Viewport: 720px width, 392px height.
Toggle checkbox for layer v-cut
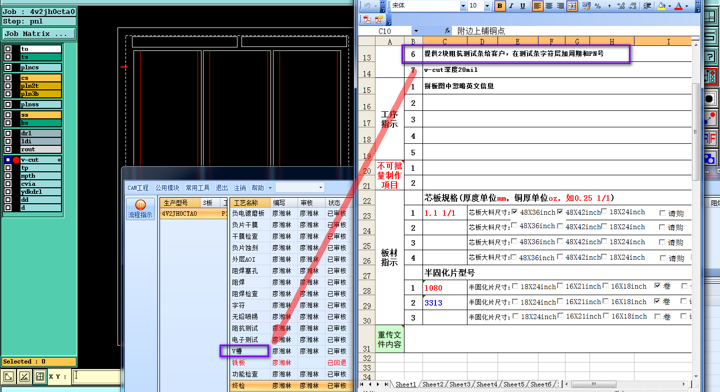pos(8,160)
